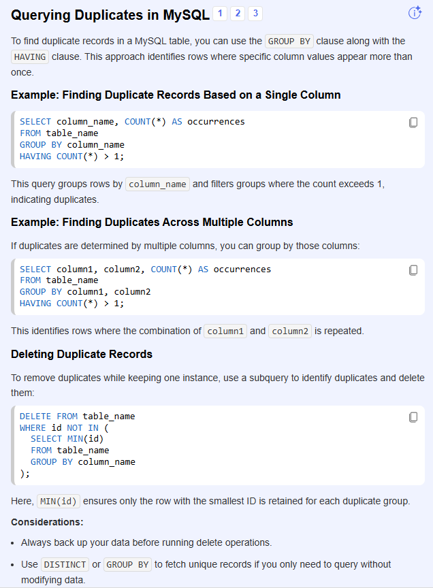Click the column_name inline code tag
The width and height of the screenshot is (433, 588).
pyautogui.click(x=157, y=184)
